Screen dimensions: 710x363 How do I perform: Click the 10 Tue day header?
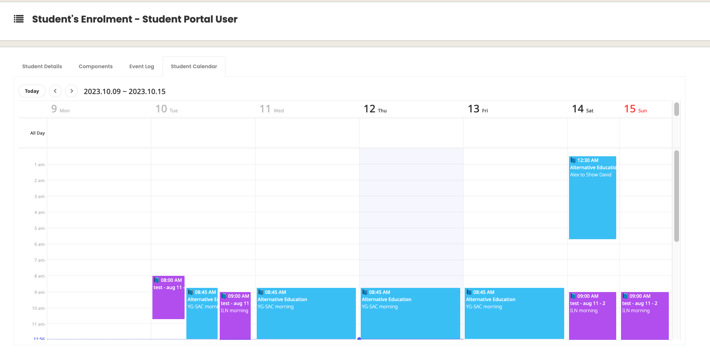click(167, 109)
